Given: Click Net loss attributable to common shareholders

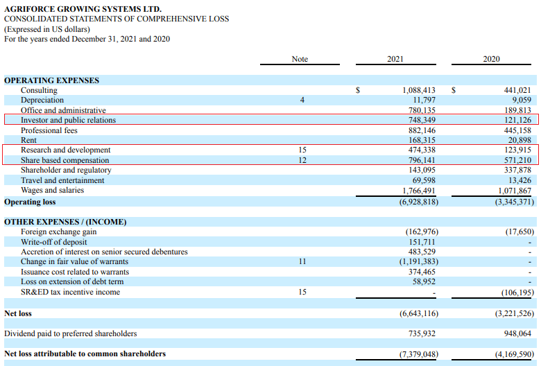Looking at the screenshot, I should pyautogui.click(x=85, y=354).
